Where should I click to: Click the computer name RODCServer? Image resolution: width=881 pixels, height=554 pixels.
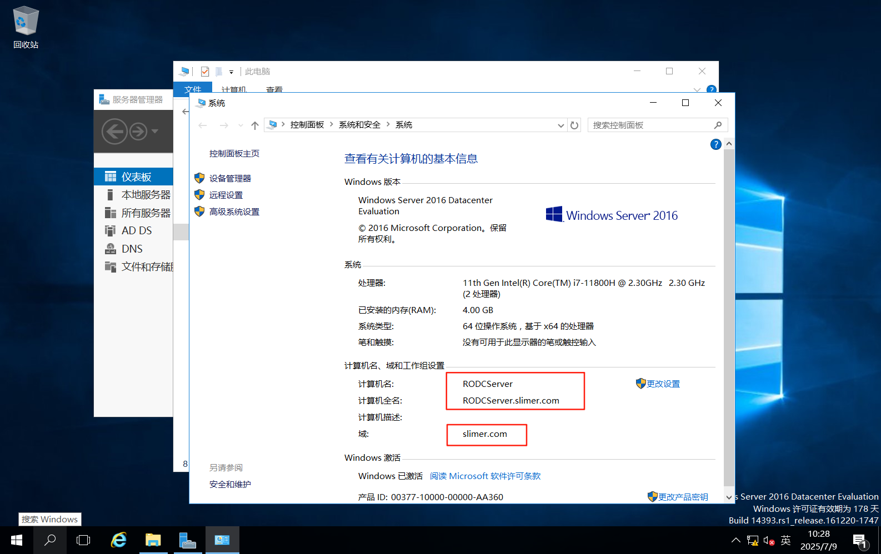[x=488, y=384]
